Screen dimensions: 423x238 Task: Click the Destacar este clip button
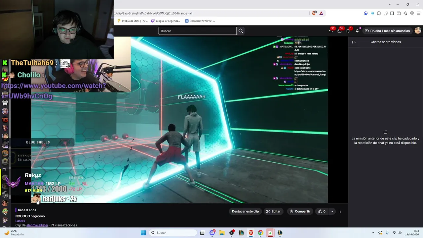point(245,212)
